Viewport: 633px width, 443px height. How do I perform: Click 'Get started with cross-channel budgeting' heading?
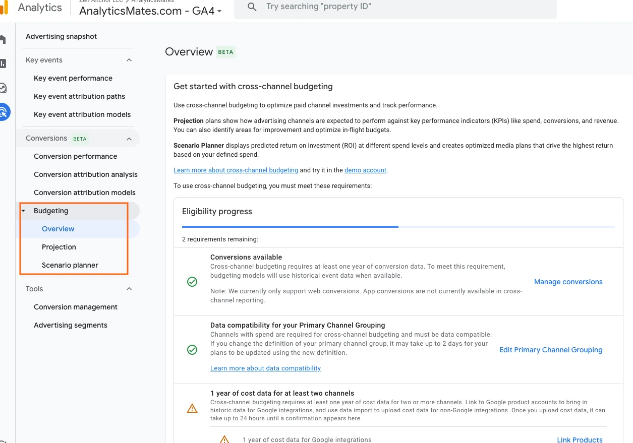point(253,86)
